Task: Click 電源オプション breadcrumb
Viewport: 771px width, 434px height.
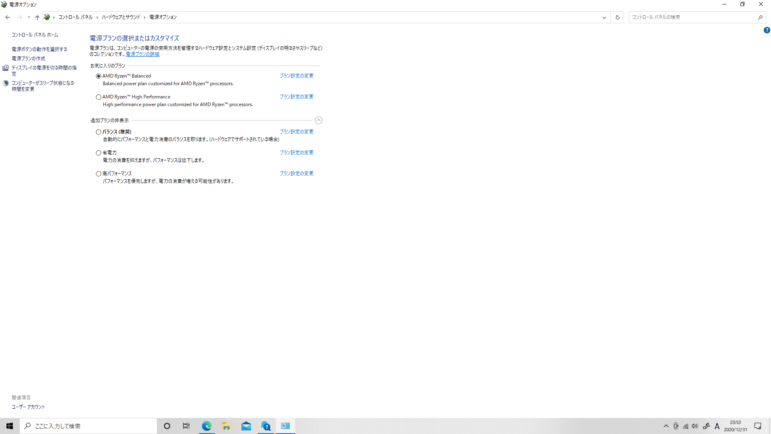Action: pos(163,17)
